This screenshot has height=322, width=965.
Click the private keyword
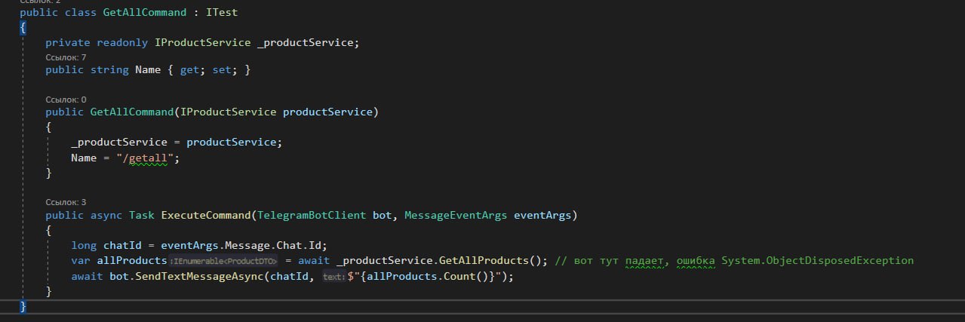pyautogui.click(x=68, y=42)
